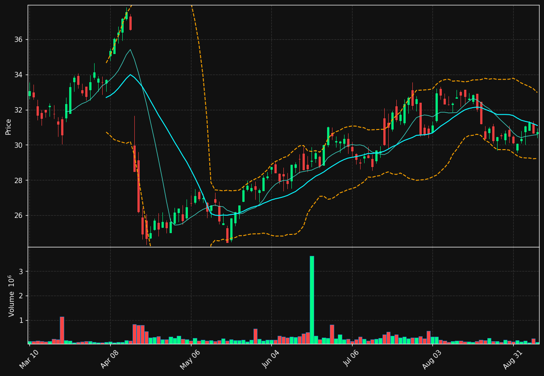Viewport: 544px width, 376px height.
Task: Click the Jun 04 date label
Action: 270,359
